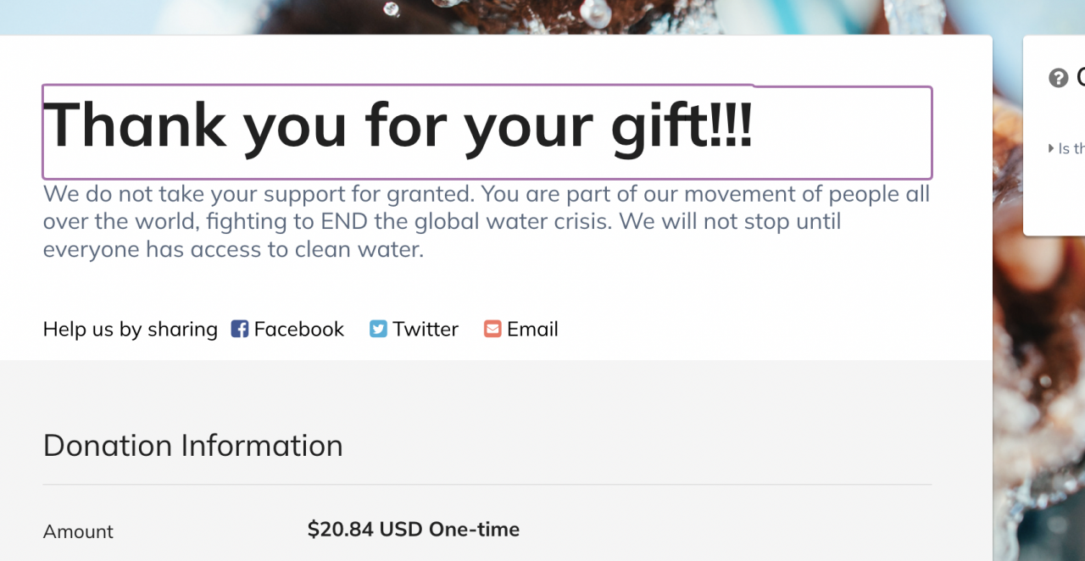Click the "Help us by sharing" label
This screenshot has width=1085, height=561.
click(x=131, y=329)
